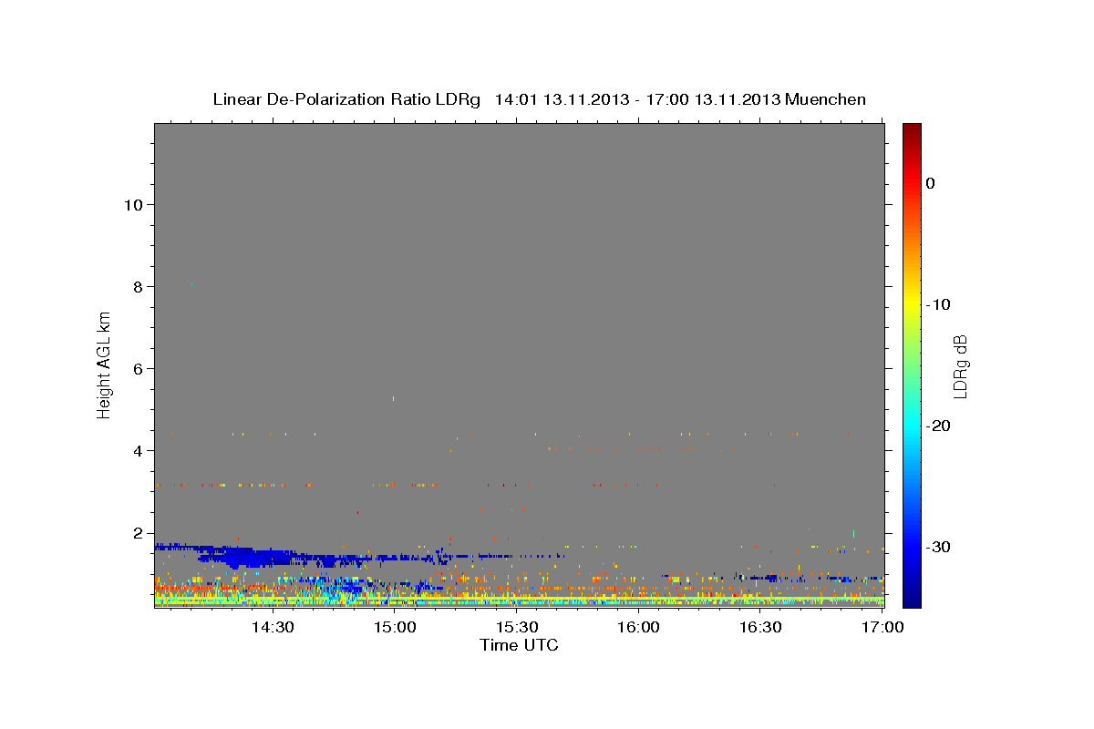Click the height tick label 2
Viewport: 1094px width, 729px height.
point(138,532)
